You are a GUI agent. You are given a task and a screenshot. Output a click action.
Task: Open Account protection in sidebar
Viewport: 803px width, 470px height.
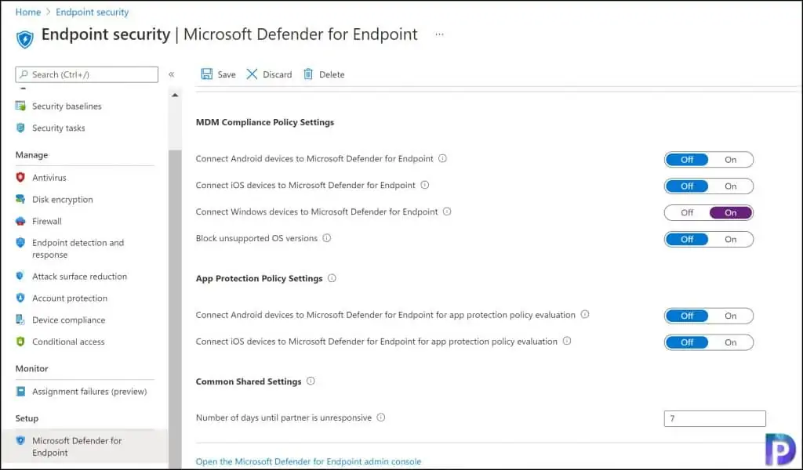pos(70,298)
